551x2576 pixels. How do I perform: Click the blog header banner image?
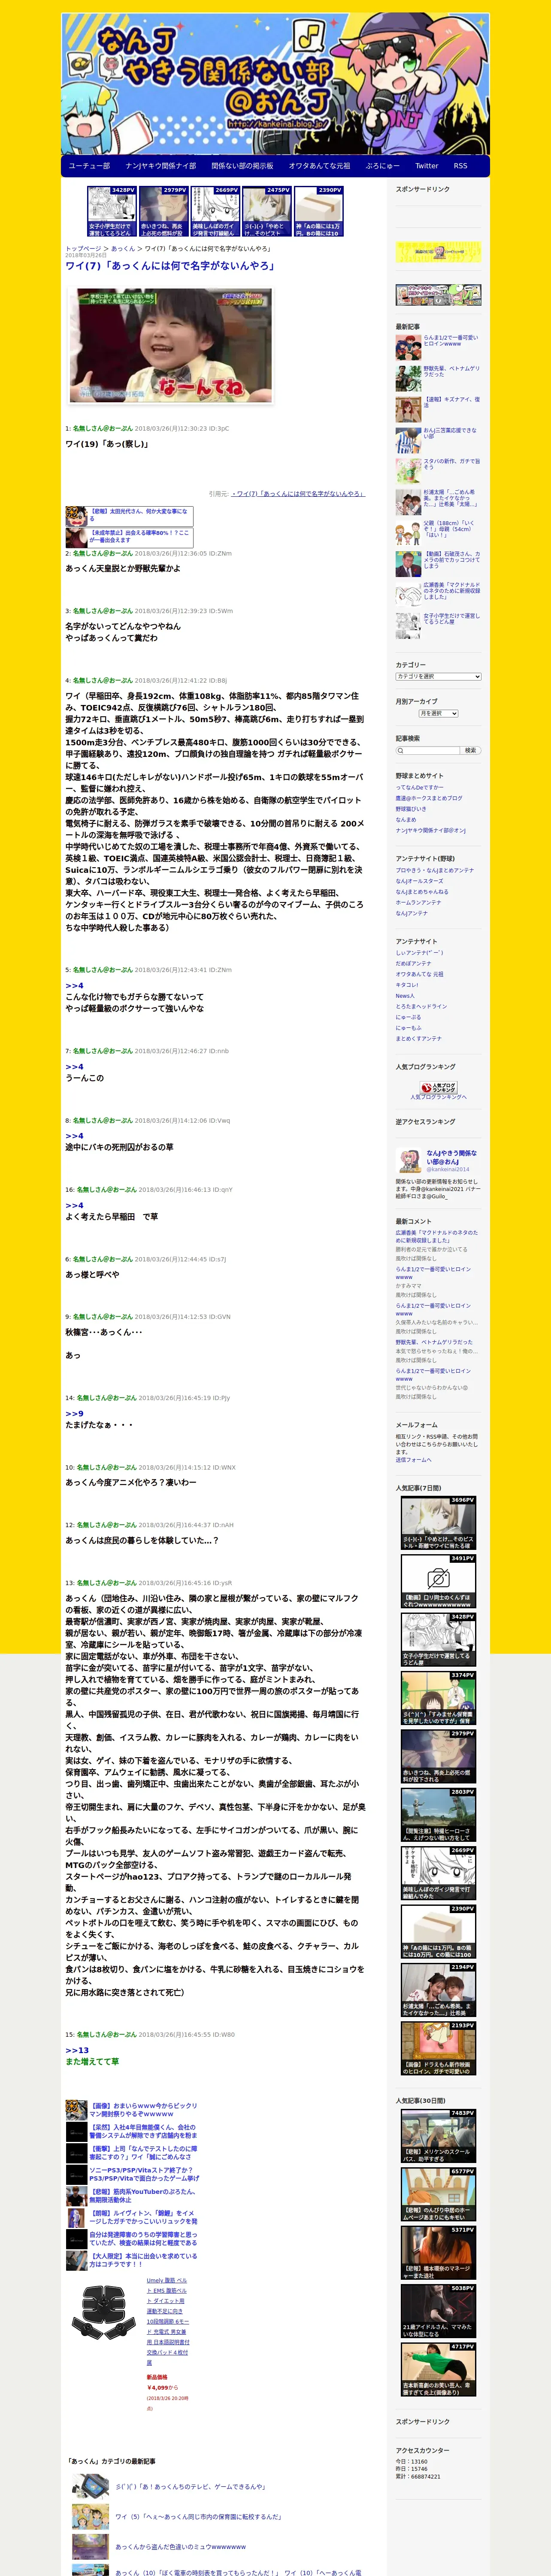point(275,84)
